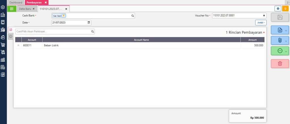Select account code 600011 cell
This screenshot has width=290, height=124.
click(32, 45)
